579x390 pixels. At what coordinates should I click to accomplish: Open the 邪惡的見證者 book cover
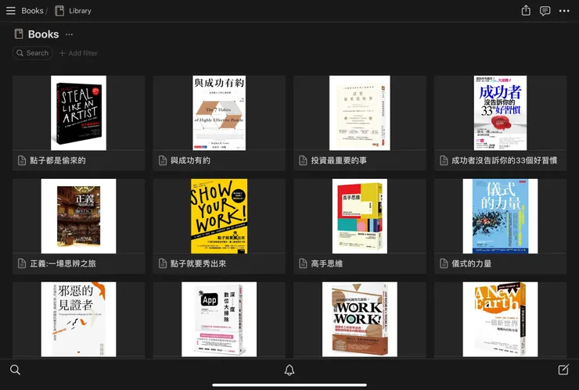(78, 319)
